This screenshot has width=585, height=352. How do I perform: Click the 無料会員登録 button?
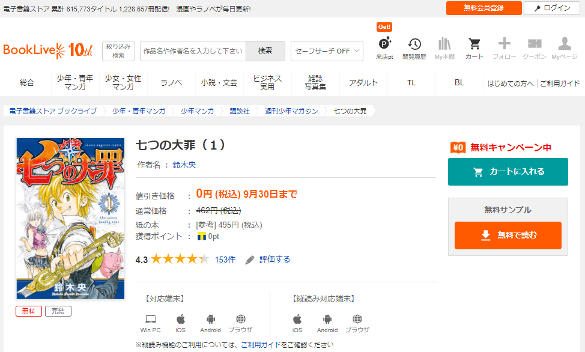483,8
